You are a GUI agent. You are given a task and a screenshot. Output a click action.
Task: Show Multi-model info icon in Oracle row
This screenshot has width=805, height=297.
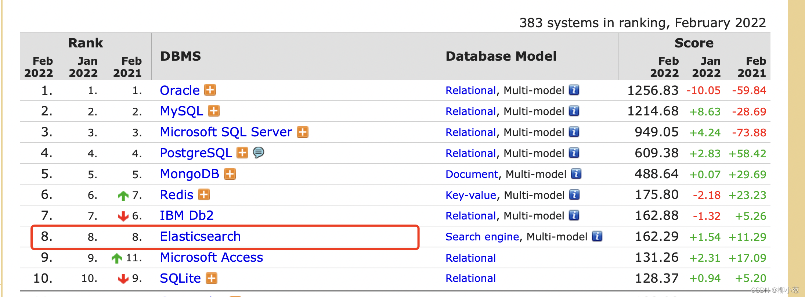[x=574, y=90]
